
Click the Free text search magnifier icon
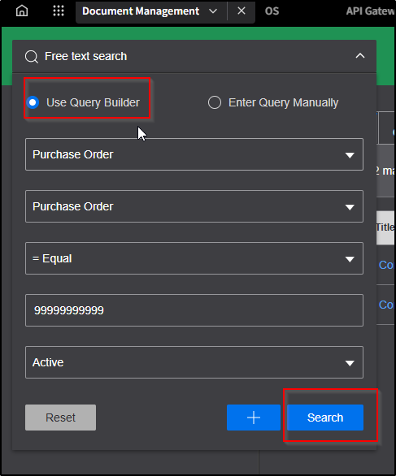pyautogui.click(x=32, y=57)
